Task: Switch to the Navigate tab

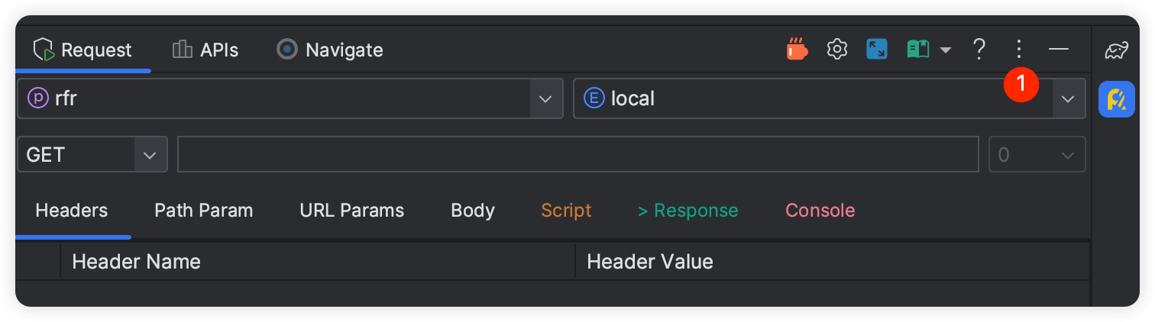Action: [x=329, y=50]
